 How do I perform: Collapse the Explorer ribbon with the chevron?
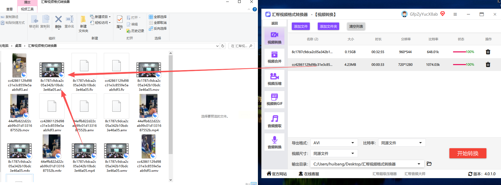tap(249, 9)
